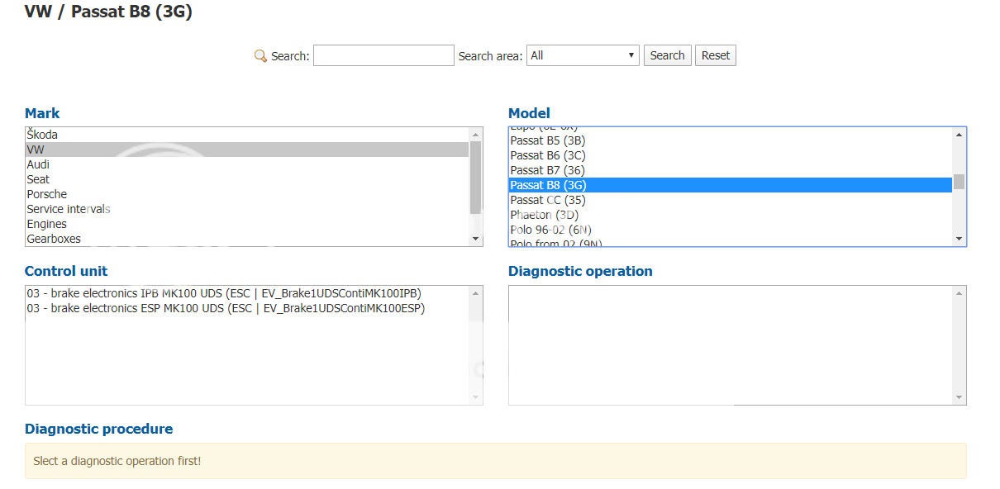Select Polo 96-02 (6N) model
The width and height of the screenshot is (1000, 489).
coord(731,230)
